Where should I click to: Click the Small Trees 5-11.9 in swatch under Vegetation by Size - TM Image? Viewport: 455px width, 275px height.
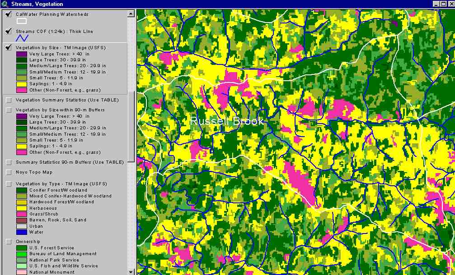[22, 78]
